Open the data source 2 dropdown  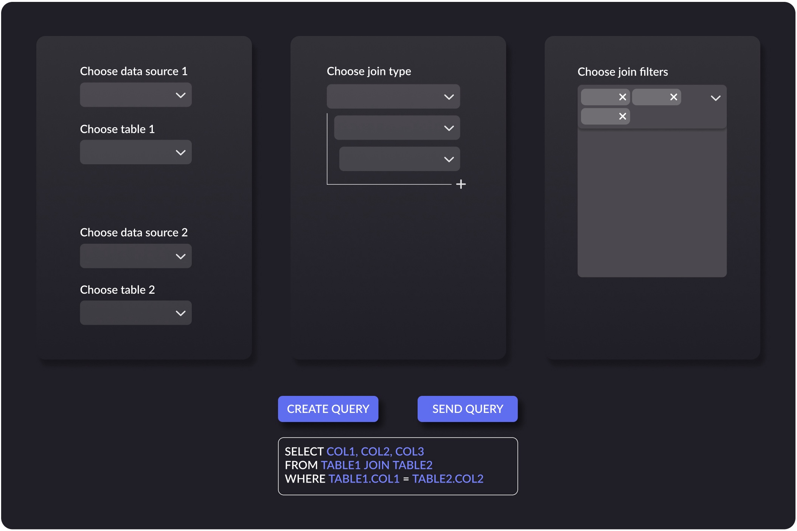[135, 256]
